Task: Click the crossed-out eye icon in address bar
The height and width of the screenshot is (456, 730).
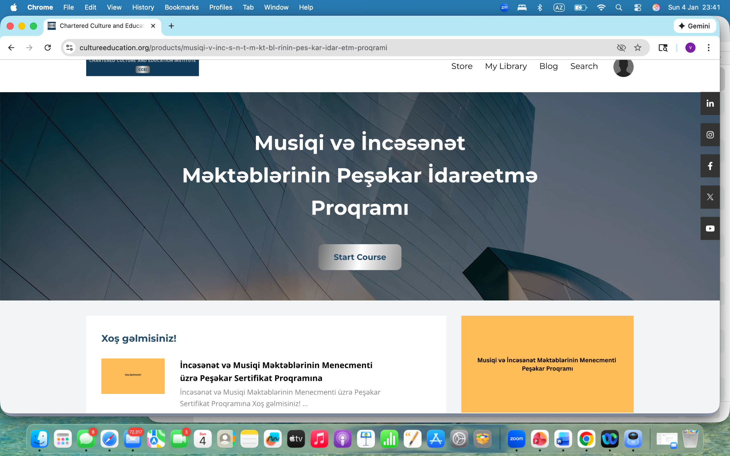Action: click(x=621, y=47)
